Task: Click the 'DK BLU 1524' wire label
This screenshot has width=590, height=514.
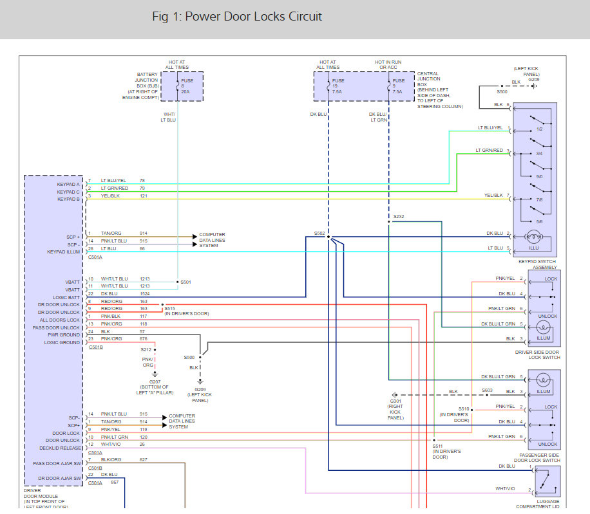Action: 126,294
